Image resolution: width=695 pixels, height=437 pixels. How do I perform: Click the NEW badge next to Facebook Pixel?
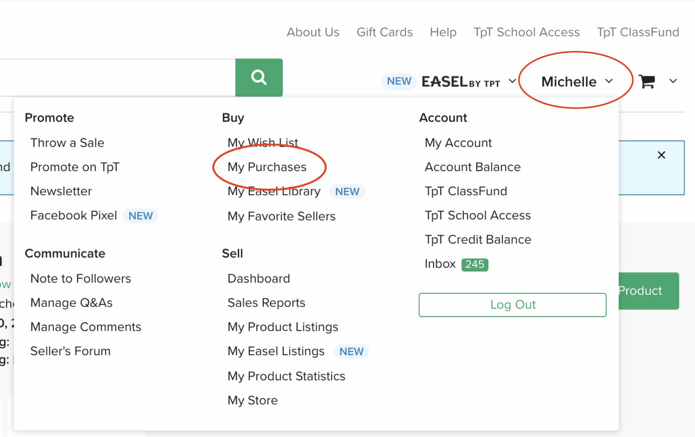click(141, 216)
